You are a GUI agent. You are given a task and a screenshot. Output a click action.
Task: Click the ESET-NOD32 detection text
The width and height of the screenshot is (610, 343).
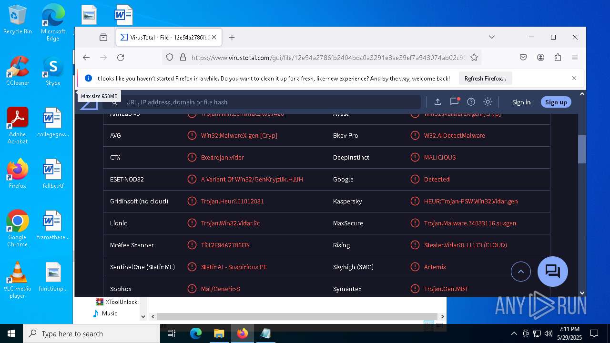[252, 179]
